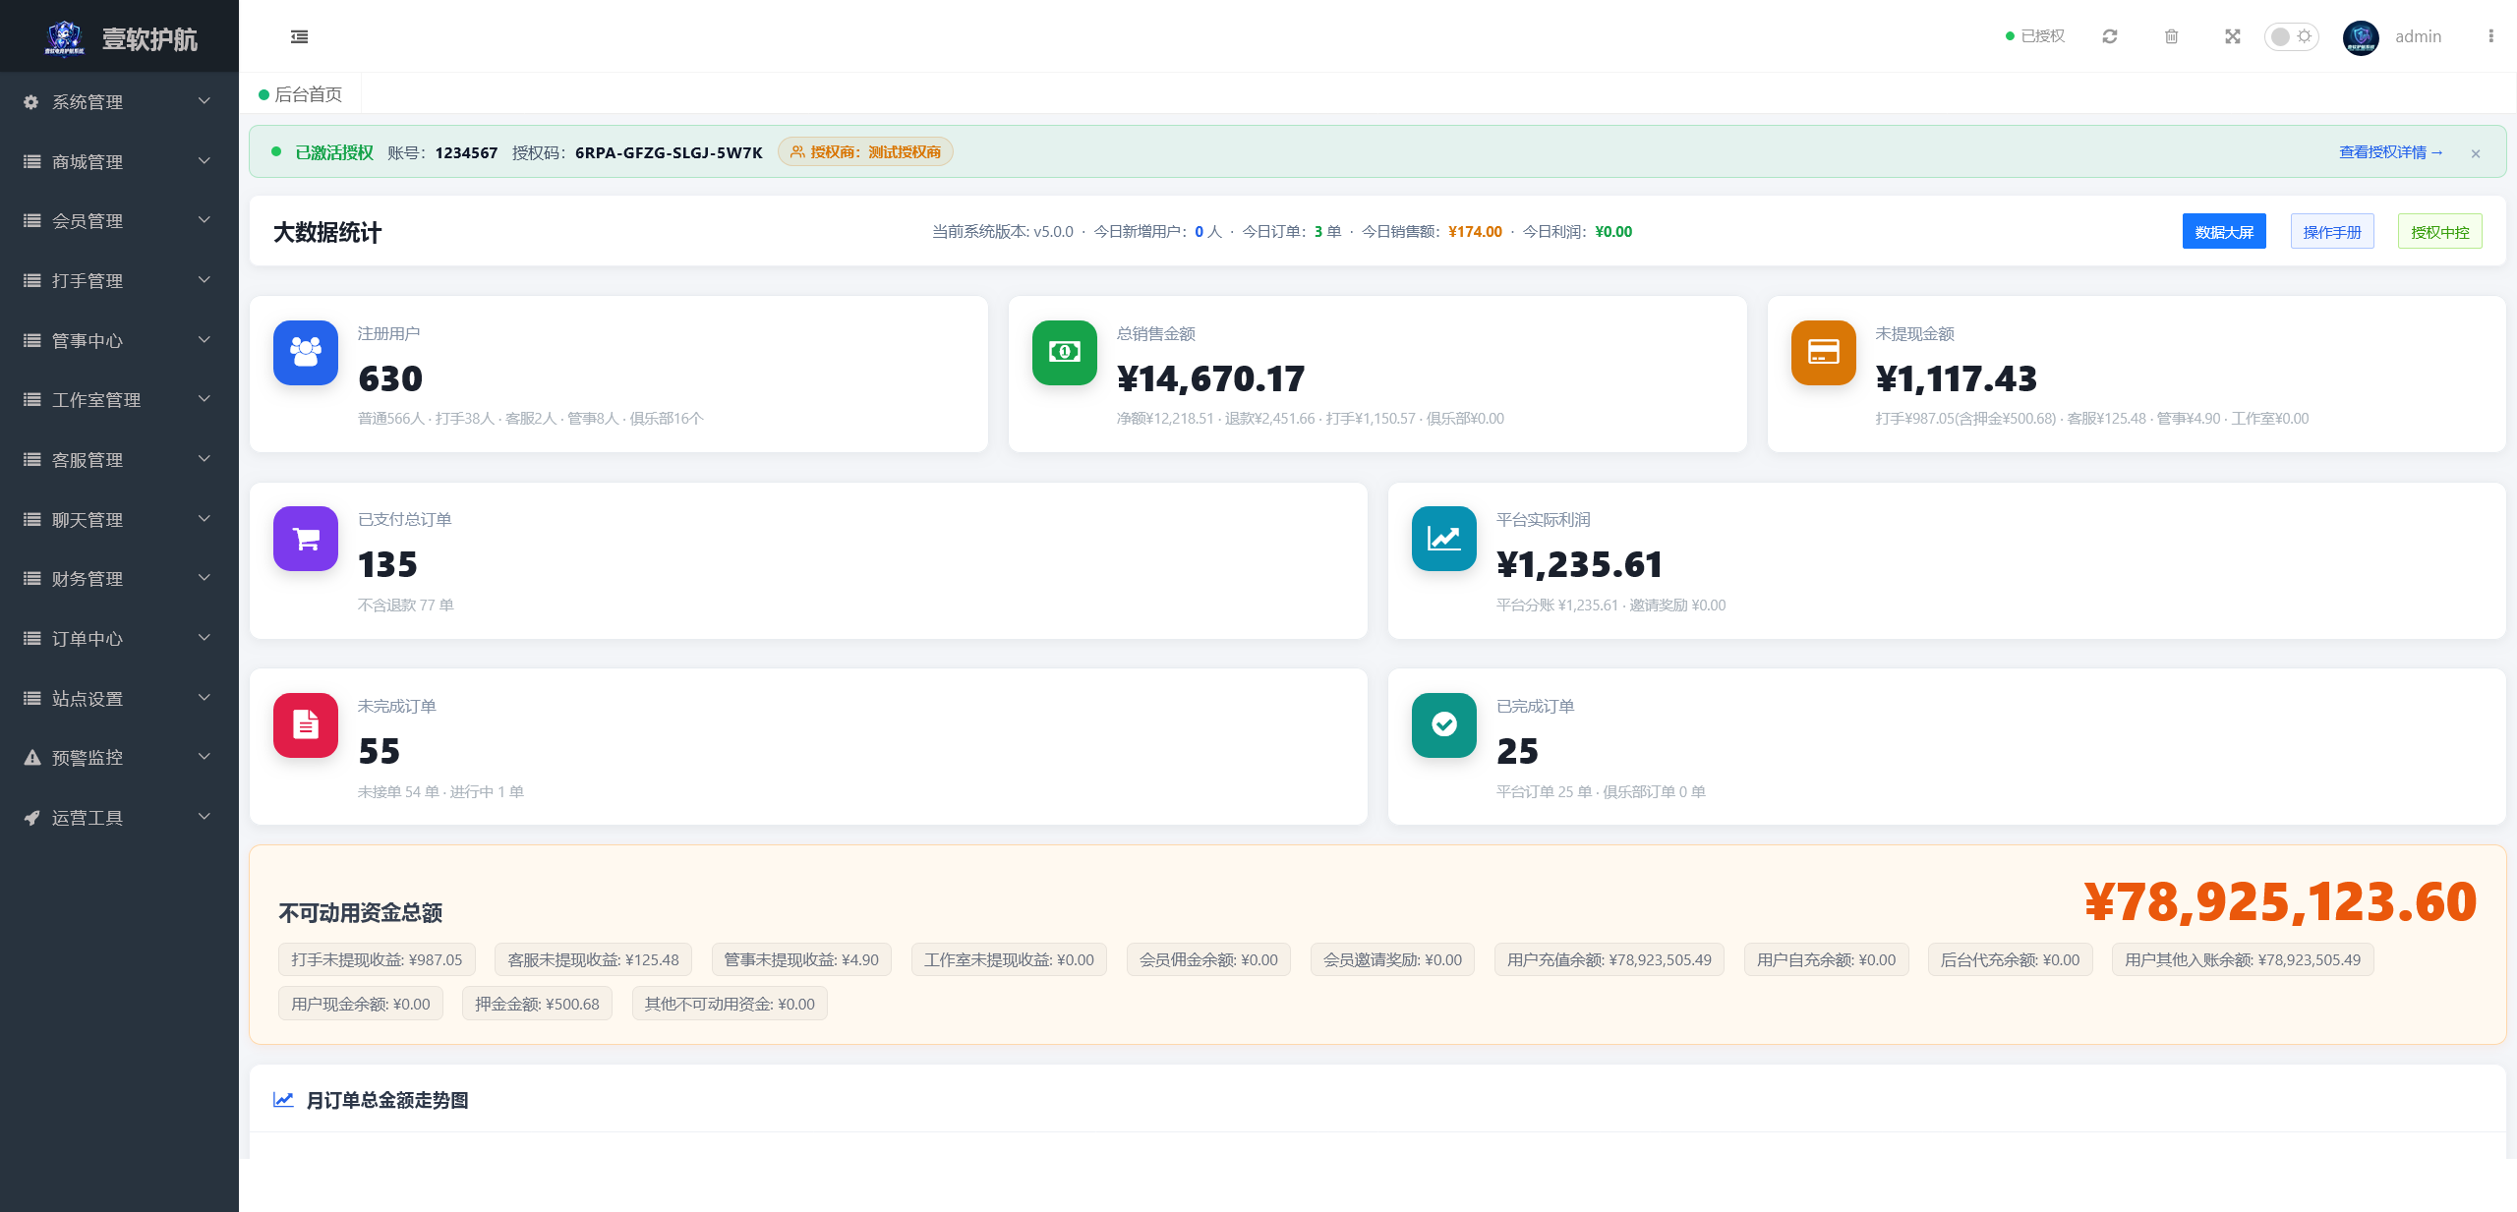Click the list icon beside 订单中心

31,639
